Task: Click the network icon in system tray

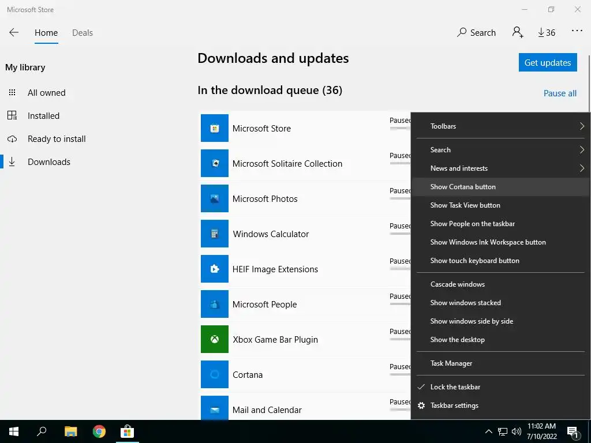Action: pos(503,431)
